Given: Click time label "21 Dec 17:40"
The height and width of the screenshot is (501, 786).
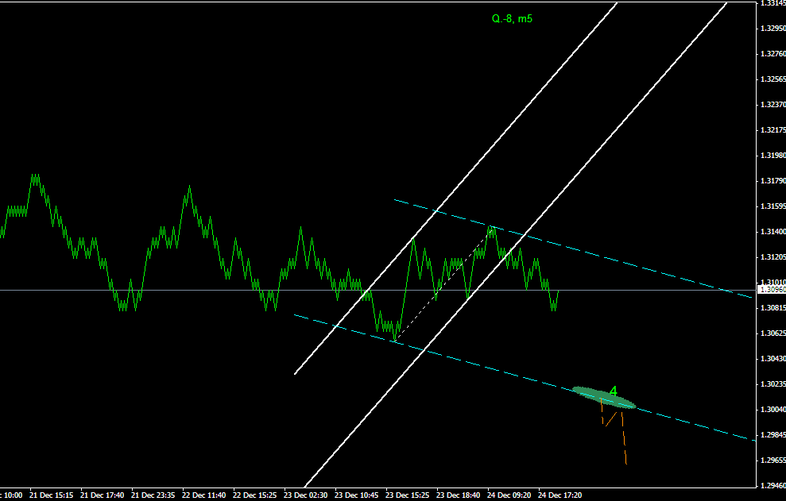Looking at the screenshot, I should tap(102, 495).
